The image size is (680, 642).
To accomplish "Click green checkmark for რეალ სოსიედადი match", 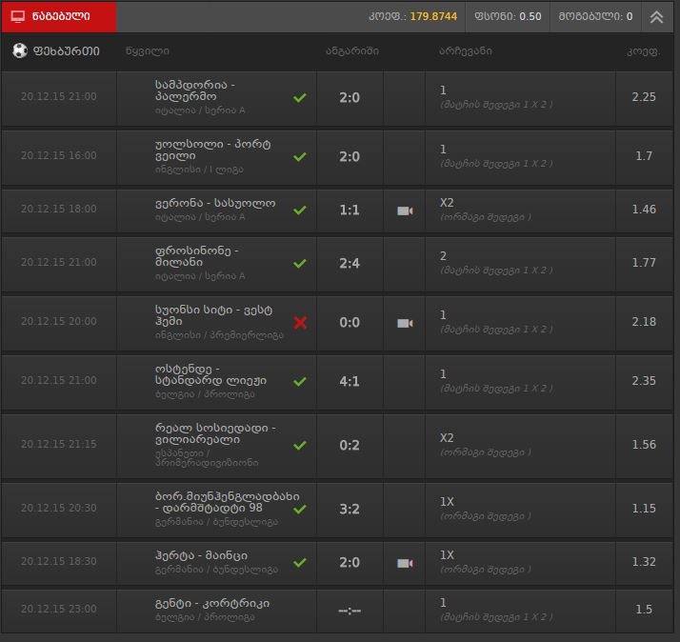I will tap(300, 445).
